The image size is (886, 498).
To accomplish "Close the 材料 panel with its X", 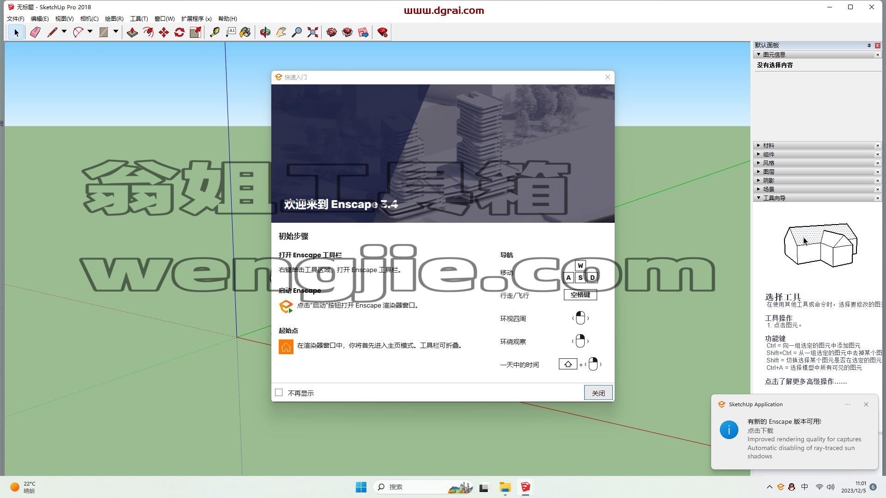I will pyautogui.click(x=878, y=146).
